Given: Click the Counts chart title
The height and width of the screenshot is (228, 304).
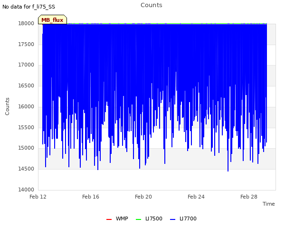Looking at the screenshot, I should [152, 5].
